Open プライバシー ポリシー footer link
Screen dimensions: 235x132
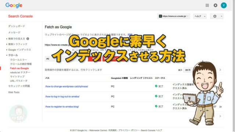(129, 131)
